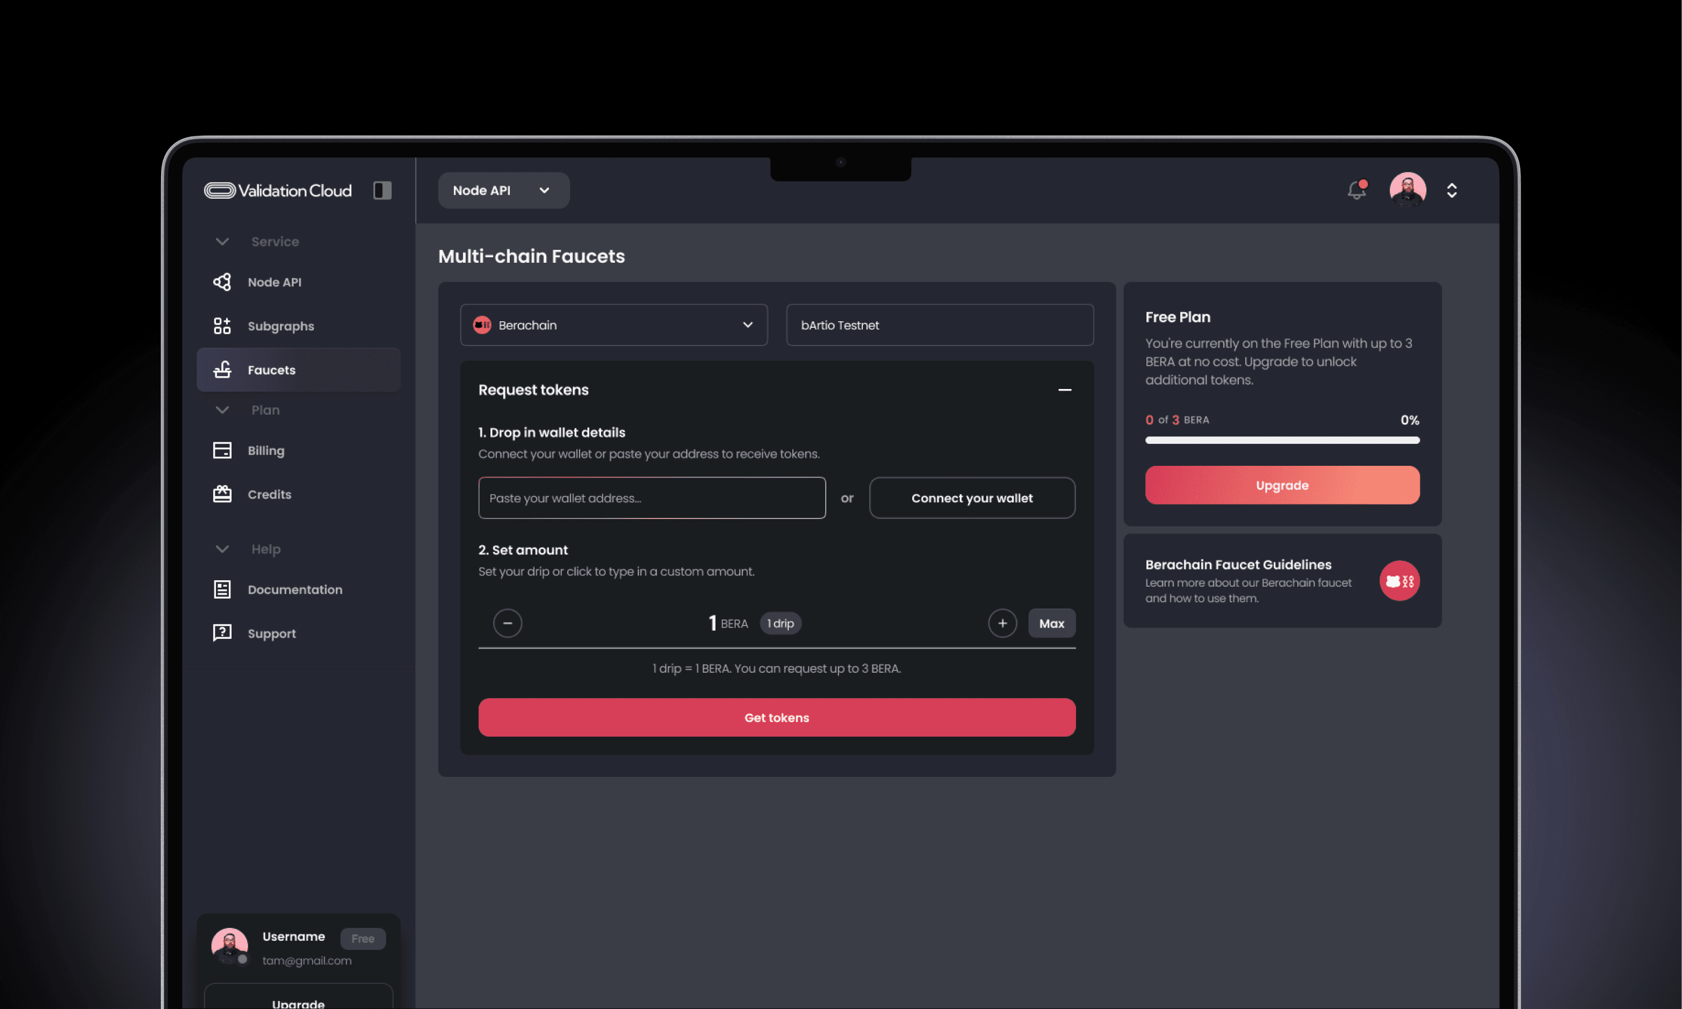The image size is (1682, 1009).
Task: Decrease BERA amount with minus button
Action: [x=507, y=623]
